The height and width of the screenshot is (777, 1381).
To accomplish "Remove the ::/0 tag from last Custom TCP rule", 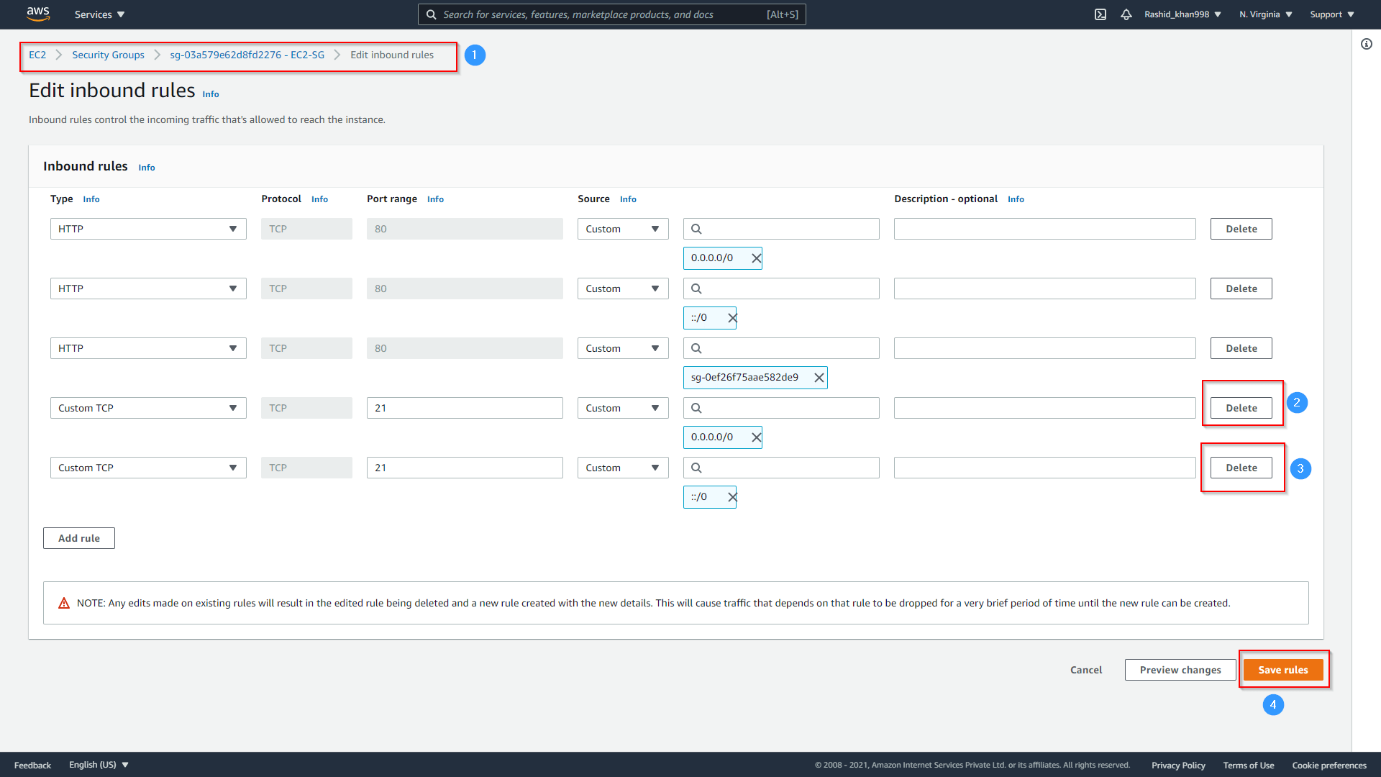I will (x=732, y=497).
